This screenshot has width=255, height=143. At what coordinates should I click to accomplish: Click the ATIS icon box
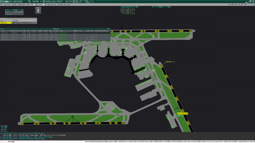click(x=38, y=10)
